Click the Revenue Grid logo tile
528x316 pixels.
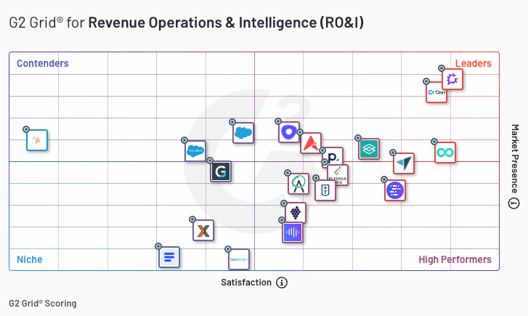tap(338, 175)
